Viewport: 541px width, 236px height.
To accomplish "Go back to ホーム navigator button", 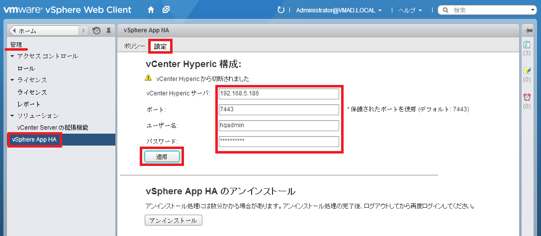I will pos(44,31).
